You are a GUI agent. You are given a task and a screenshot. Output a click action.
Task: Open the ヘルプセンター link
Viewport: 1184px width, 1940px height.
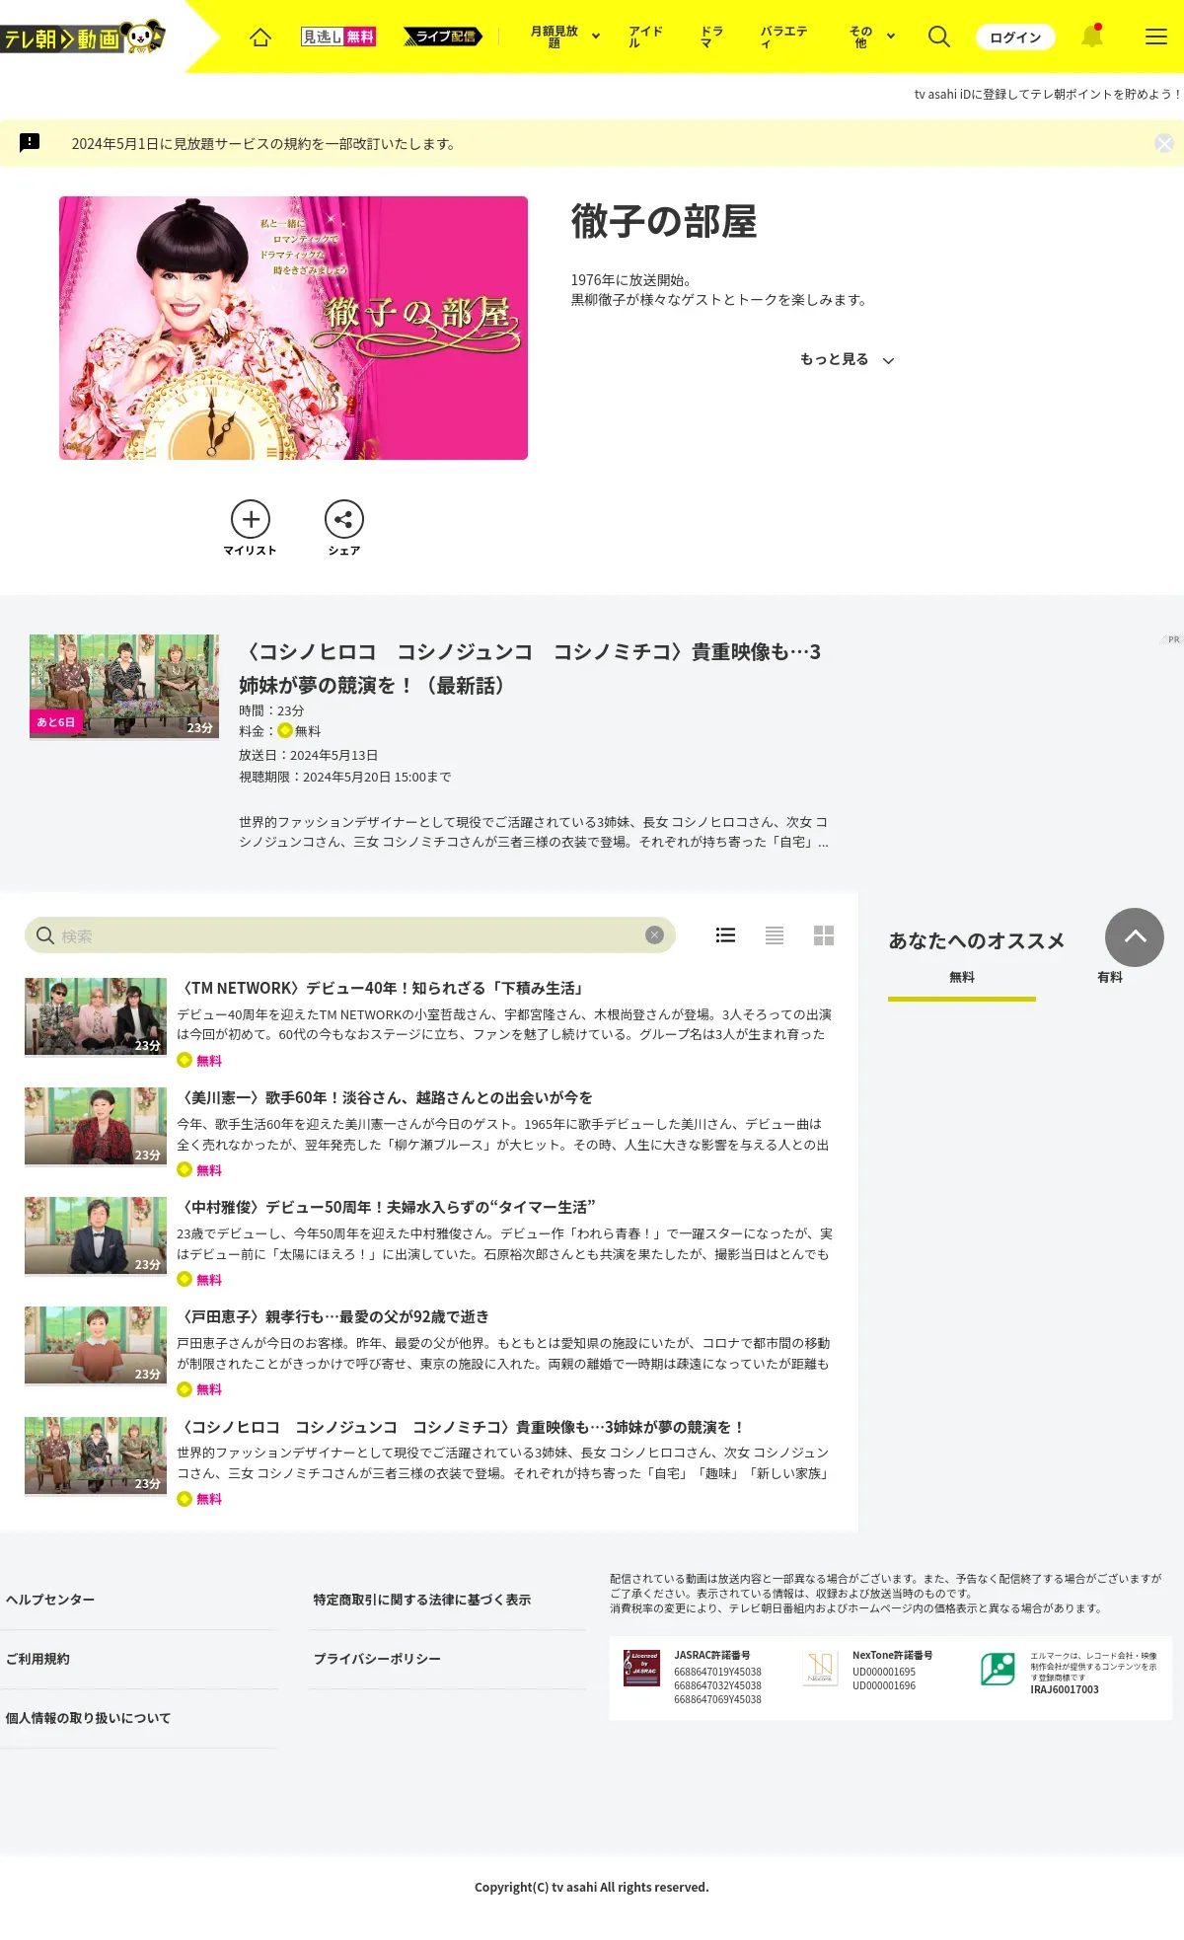tap(50, 1600)
